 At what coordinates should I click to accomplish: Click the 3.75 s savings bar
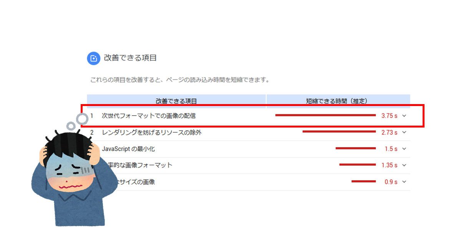coord(325,115)
